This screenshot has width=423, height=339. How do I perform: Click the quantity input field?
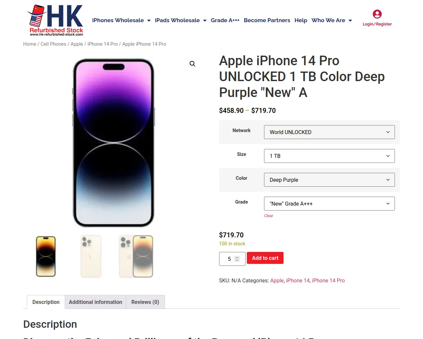click(x=229, y=259)
